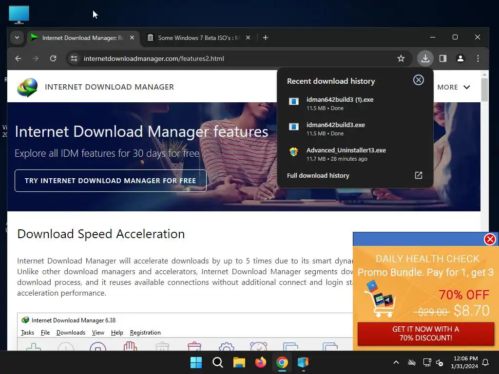Click the File menu in IDM screenshot
The image size is (499, 374).
click(45, 332)
